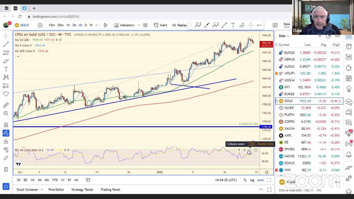Screen dimensions: 354x199
Task: Move RSI pane up arrow
Action: point(239,150)
